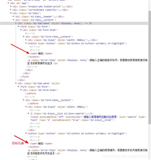Expand the el-tabs__header div
The image size is (151, 160).
(13, 17)
